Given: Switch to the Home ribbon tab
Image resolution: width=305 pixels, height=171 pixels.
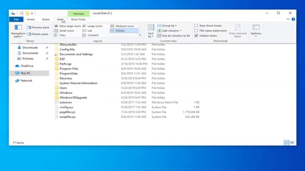Looking at the screenshot, I should (31, 19).
